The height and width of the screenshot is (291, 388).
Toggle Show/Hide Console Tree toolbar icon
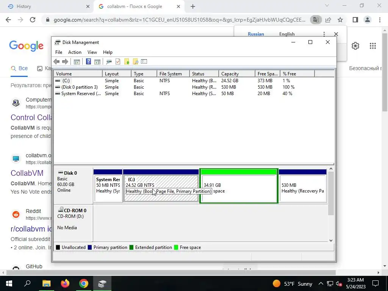[77, 62]
